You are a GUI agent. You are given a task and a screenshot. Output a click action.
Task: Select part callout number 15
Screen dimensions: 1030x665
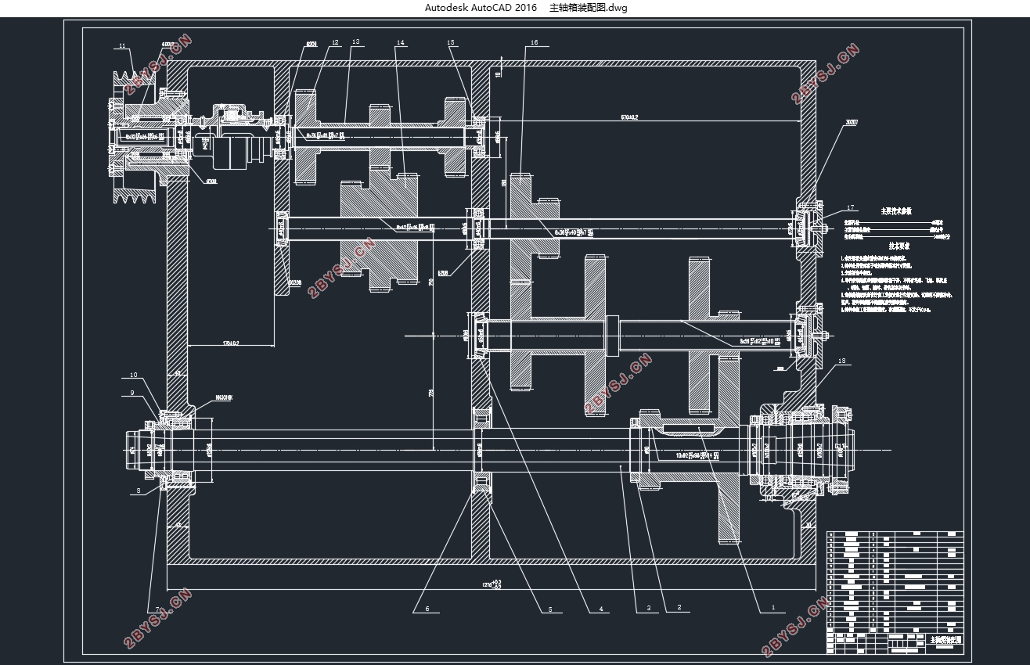451,42
